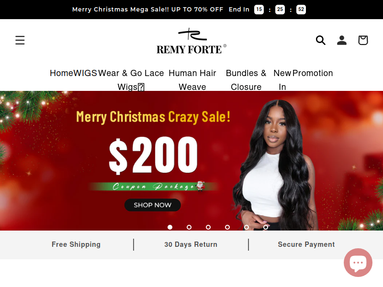This screenshot has width=383, height=287.
Task: Open the chat support bubble
Action: [x=358, y=262]
